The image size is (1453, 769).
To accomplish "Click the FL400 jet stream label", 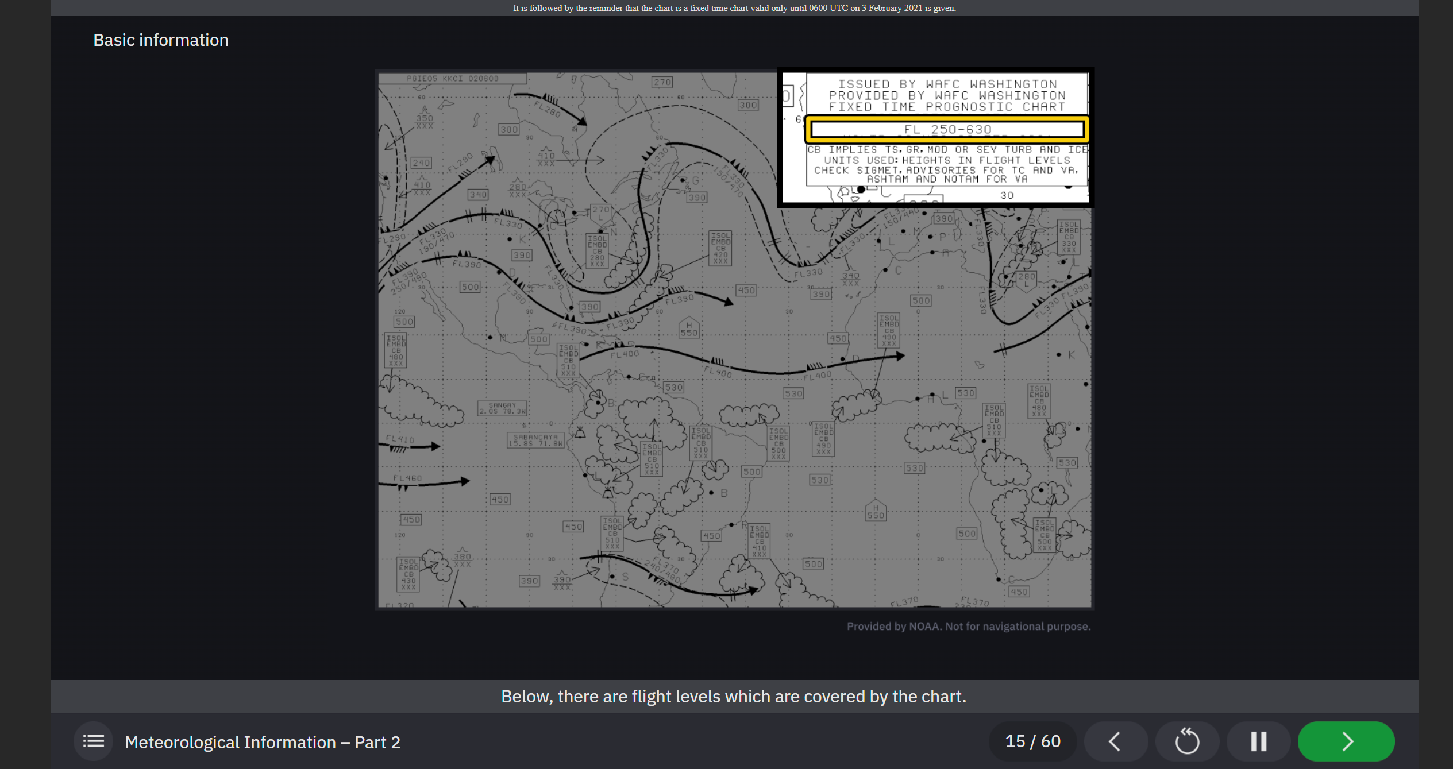I will (625, 354).
